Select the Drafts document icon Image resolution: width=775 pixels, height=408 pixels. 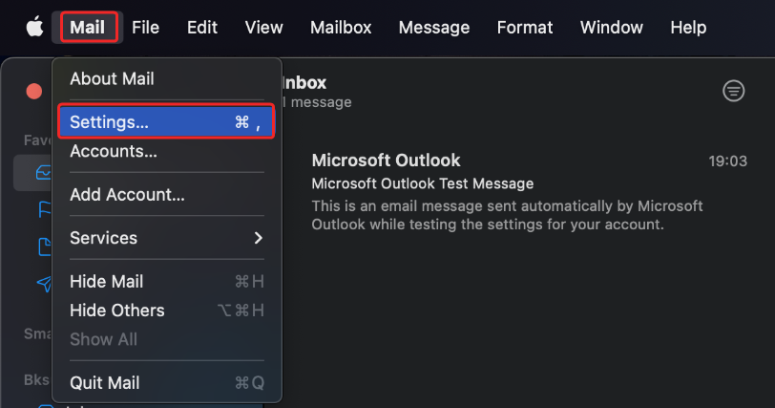coord(45,247)
